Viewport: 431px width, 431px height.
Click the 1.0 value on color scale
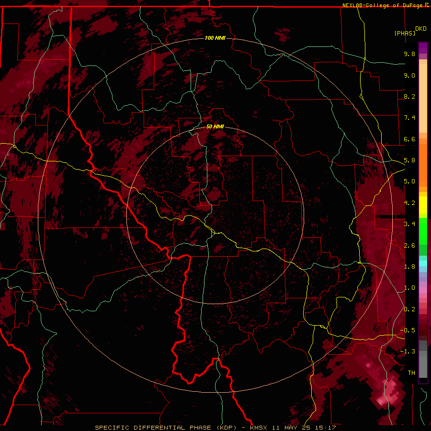[409, 288]
